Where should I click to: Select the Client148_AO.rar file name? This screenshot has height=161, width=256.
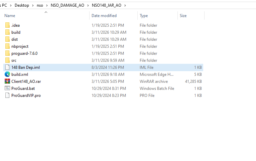point(26,82)
